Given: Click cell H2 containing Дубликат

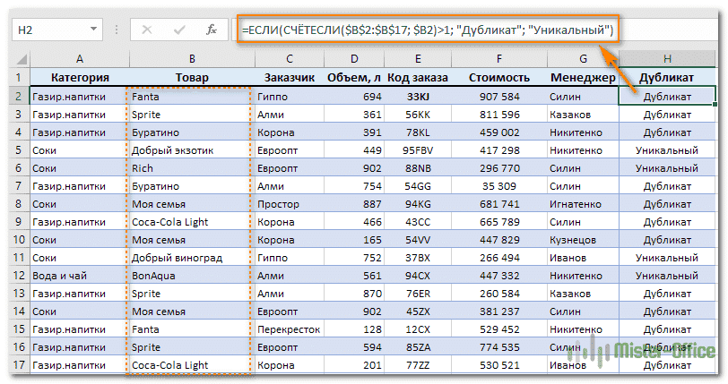Looking at the screenshot, I should [x=666, y=96].
